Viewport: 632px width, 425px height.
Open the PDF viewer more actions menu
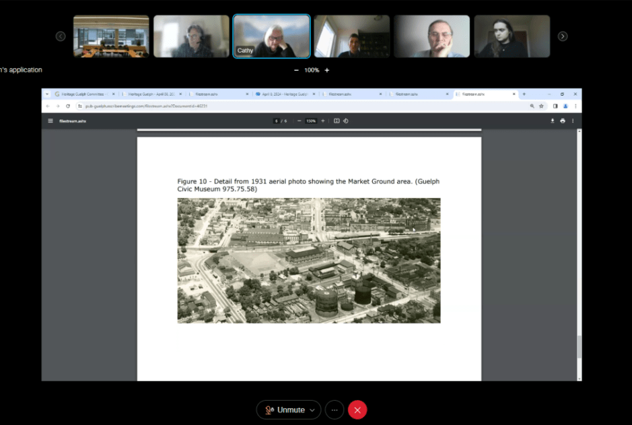[x=573, y=121]
